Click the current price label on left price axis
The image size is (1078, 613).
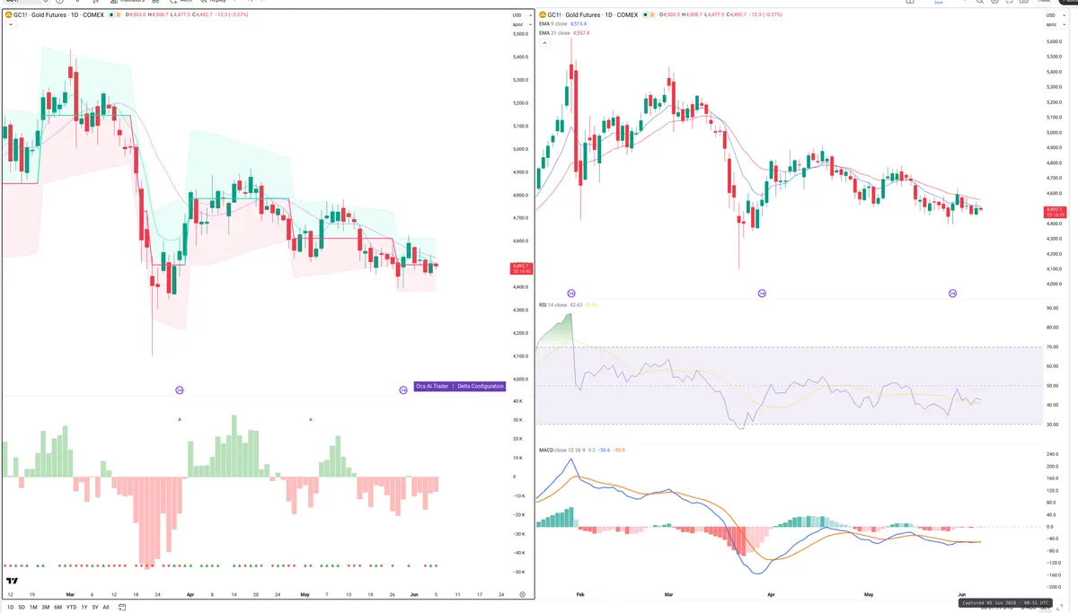tap(521, 268)
